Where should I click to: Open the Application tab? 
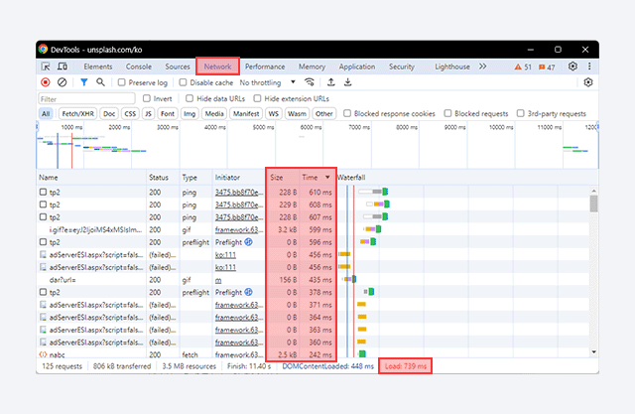(x=357, y=67)
